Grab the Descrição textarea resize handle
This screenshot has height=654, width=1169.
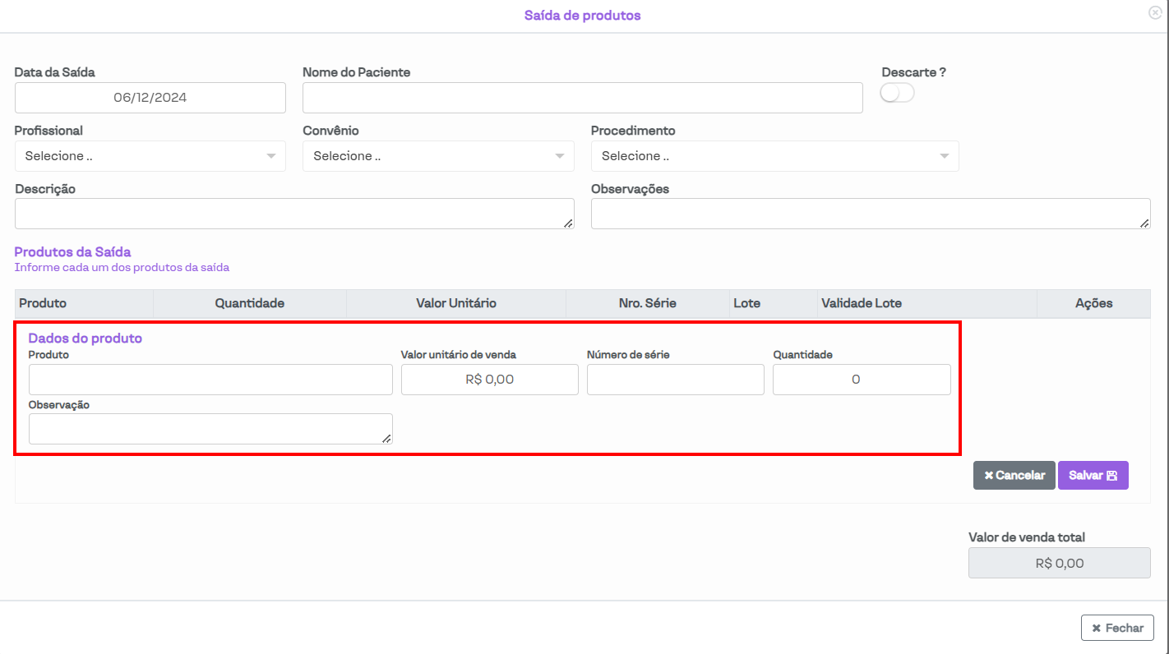coord(568,223)
